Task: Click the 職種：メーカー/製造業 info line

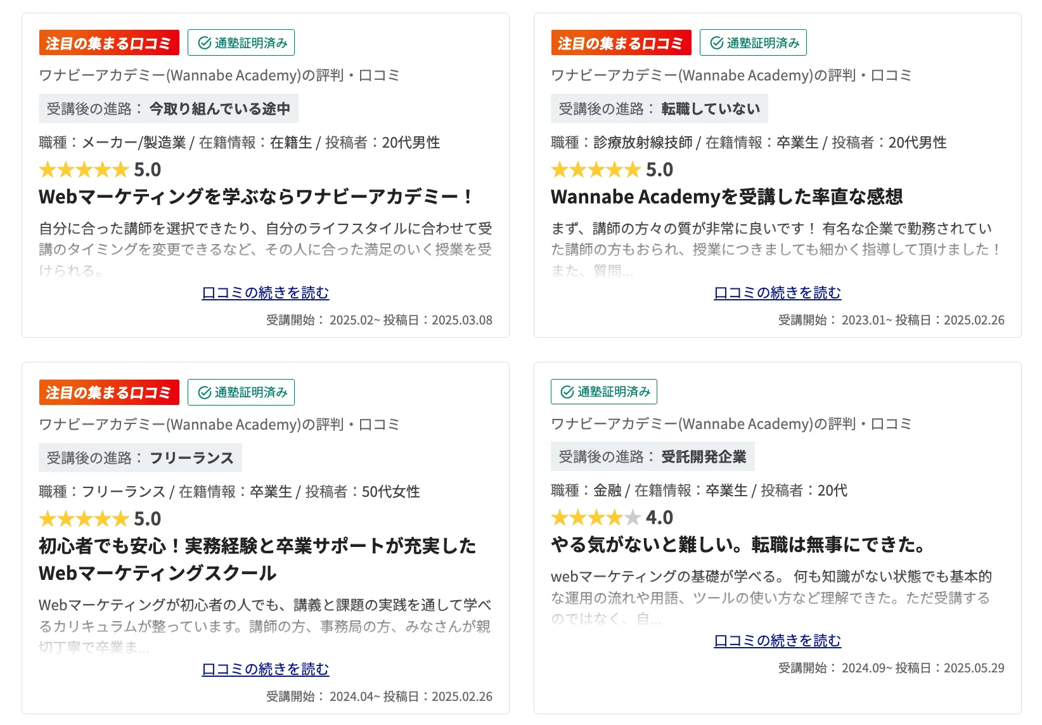Action: coord(240,142)
